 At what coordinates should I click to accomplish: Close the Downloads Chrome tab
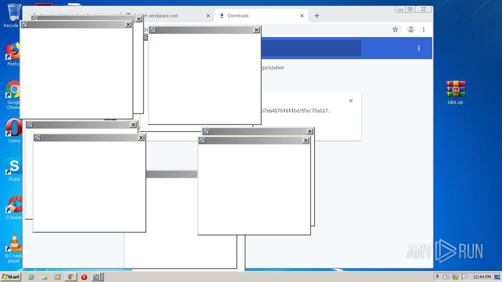(x=302, y=16)
